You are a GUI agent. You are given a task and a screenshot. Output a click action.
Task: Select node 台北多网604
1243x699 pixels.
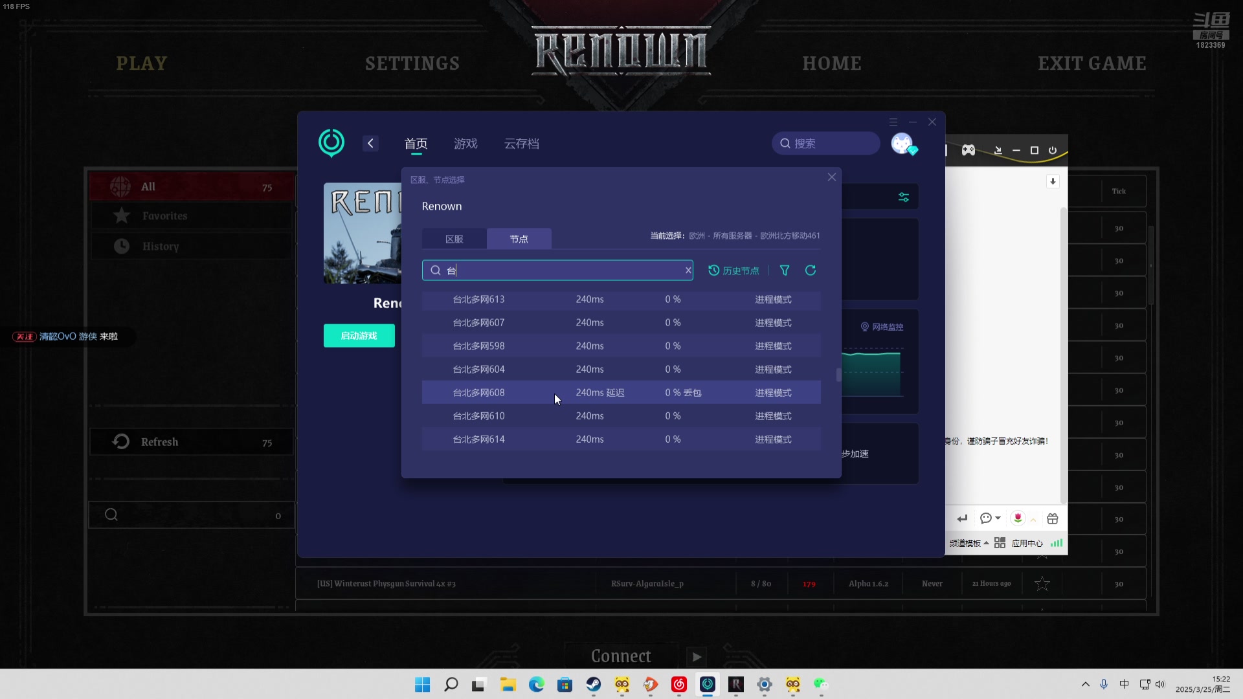point(621,370)
